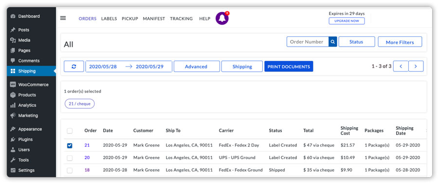Click the order search magnifier icon
The image size is (438, 184).
(x=333, y=42)
